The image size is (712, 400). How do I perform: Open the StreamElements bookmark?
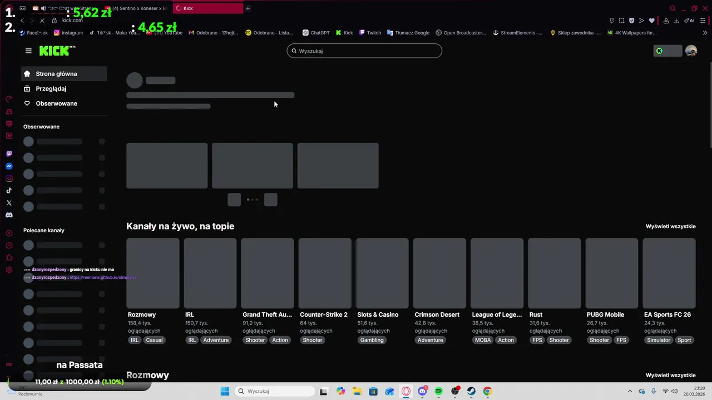pyautogui.click(x=517, y=33)
